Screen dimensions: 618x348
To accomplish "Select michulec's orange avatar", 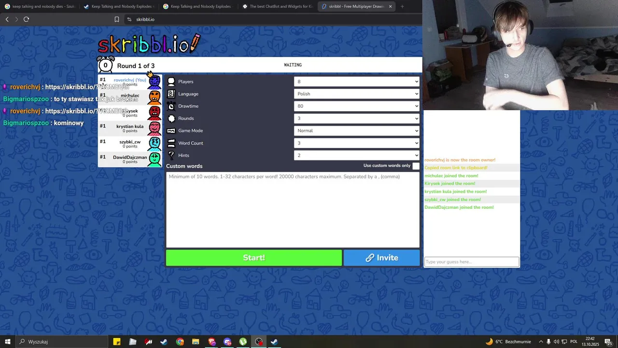I will pos(154,97).
